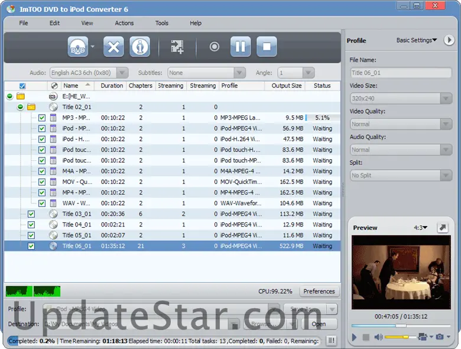
Task: Pause the conversion with the Pause icon
Action: [240, 47]
